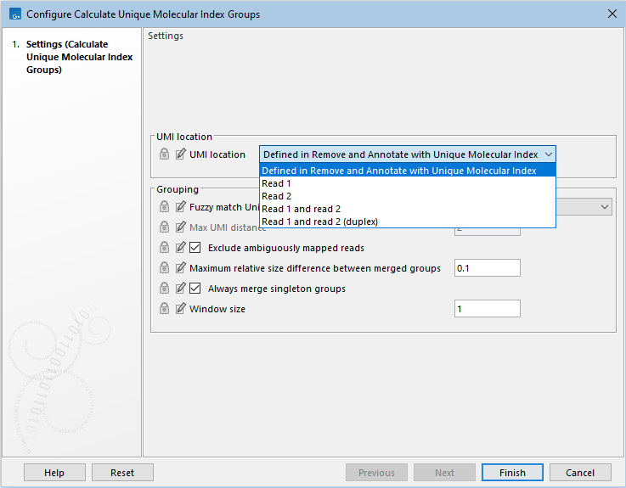The height and width of the screenshot is (488, 626).
Task: Collapse the UMI location dropdown
Action: pyautogui.click(x=548, y=154)
